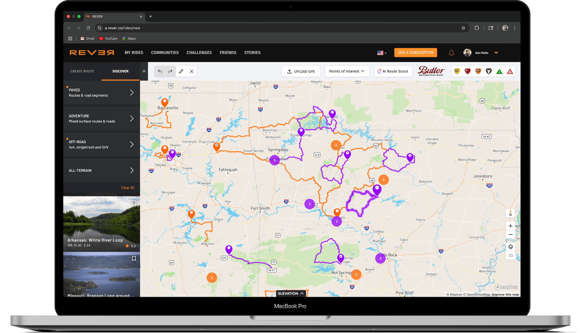This screenshot has width=581, height=333.
Task: Open the map layers selector icon
Action: 510,247
